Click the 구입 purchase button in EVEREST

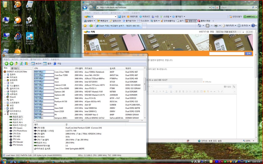tap(57, 64)
